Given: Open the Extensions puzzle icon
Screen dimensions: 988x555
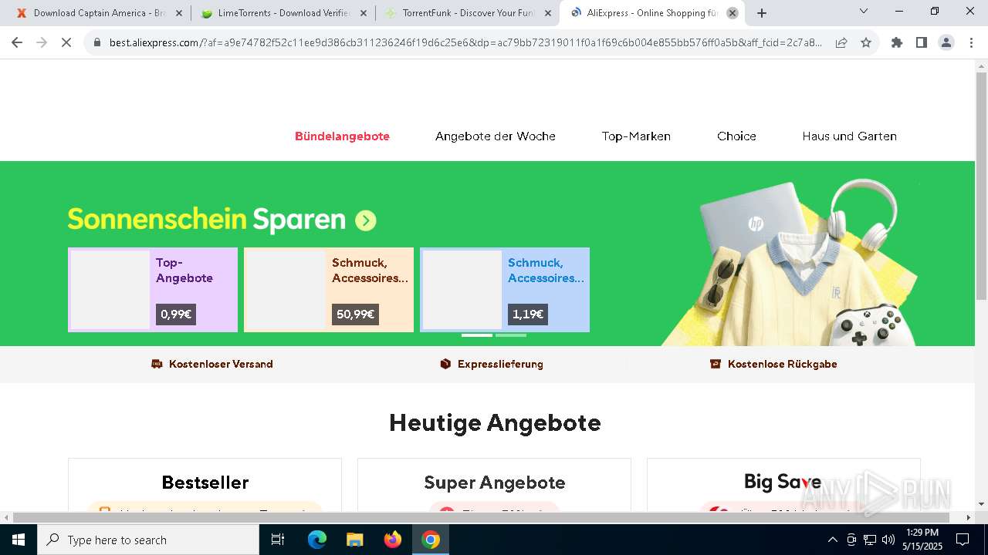Looking at the screenshot, I should (x=897, y=43).
